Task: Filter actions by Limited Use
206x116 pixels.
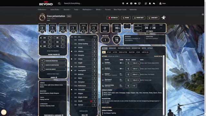Action: click(145, 52)
